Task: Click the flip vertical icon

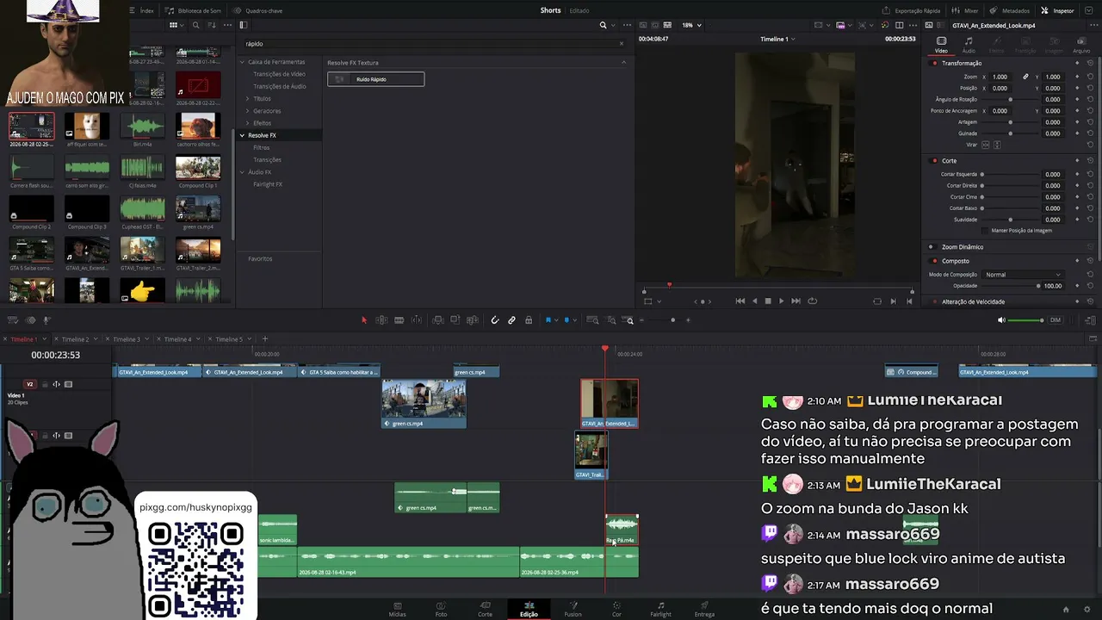Action: pyautogui.click(x=996, y=145)
